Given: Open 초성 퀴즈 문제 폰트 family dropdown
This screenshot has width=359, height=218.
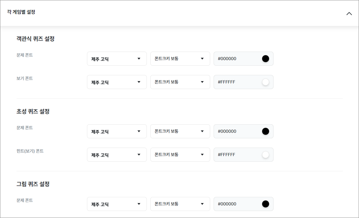Looking at the screenshot, I should click(x=117, y=131).
